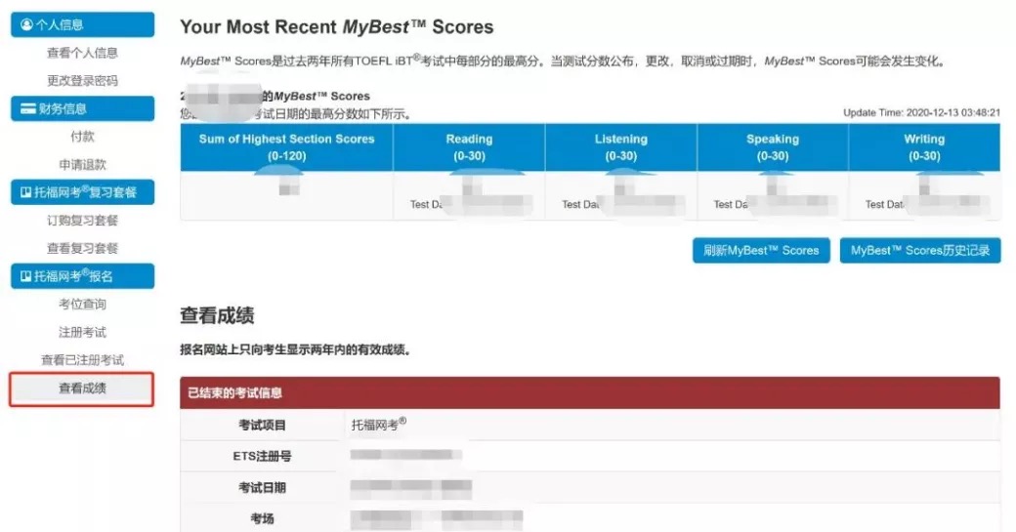
Task: Go to 订购复习套餐
Action: pyautogui.click(x=82, y=221)
